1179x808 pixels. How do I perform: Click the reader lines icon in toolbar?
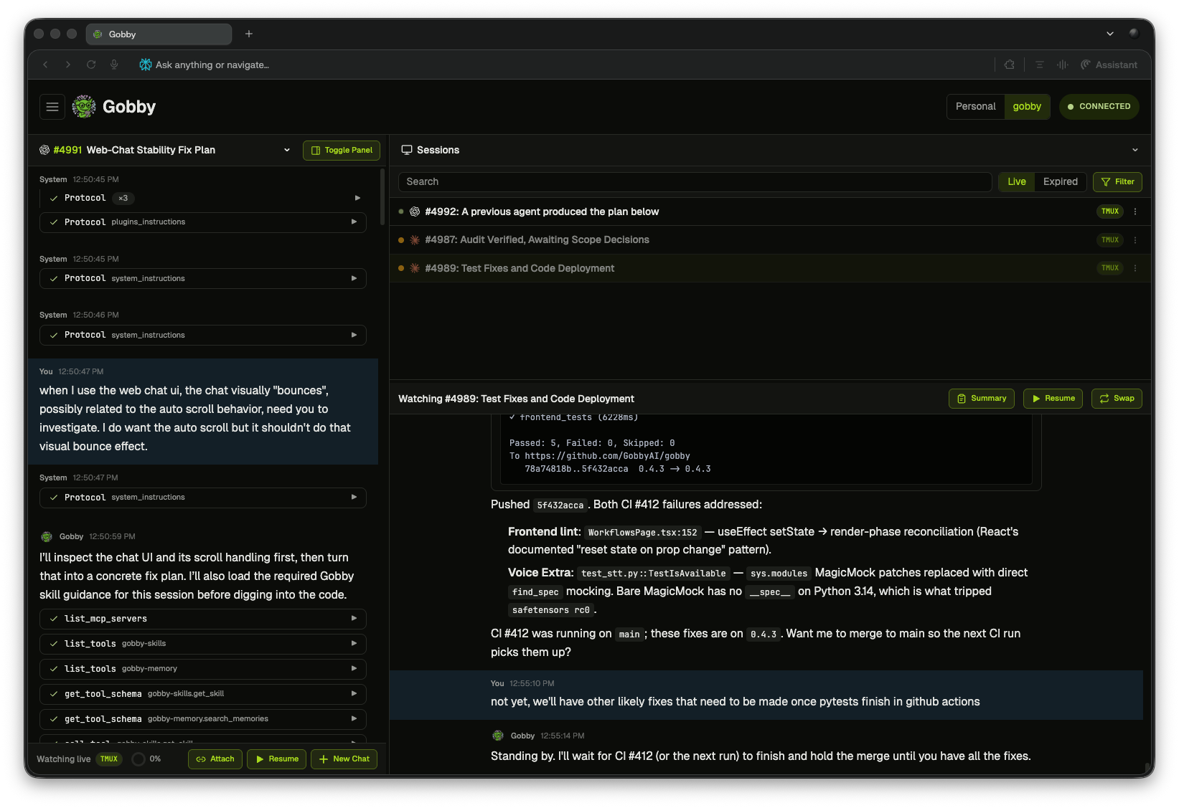coord(1039,65)
